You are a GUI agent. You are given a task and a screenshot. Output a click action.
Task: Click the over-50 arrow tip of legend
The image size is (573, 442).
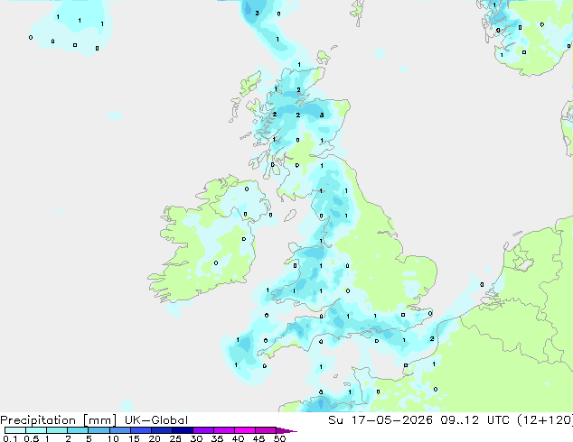click(x=286, y=430)
